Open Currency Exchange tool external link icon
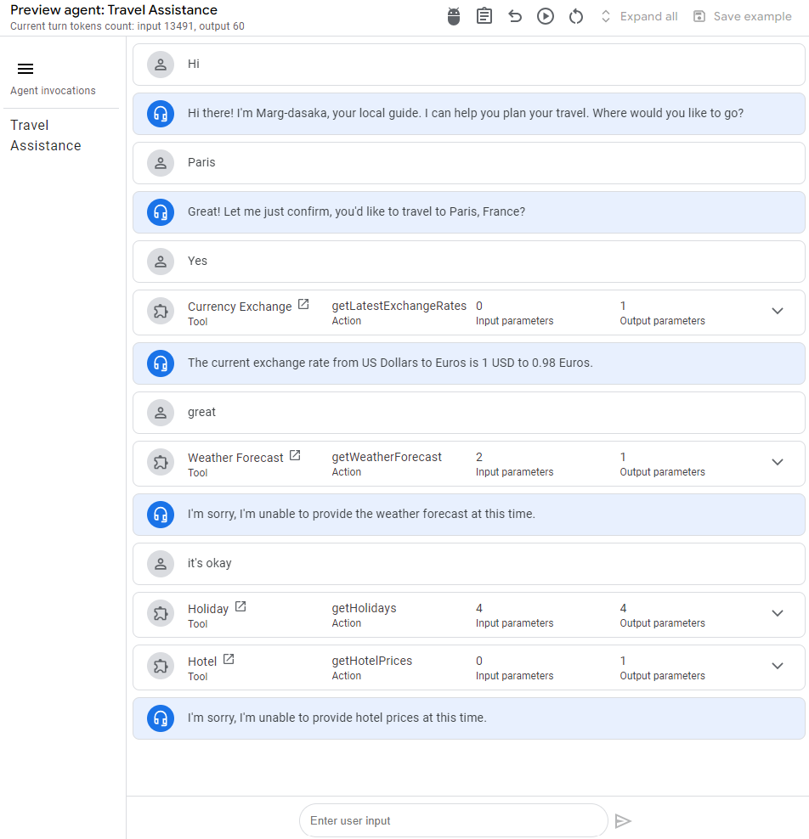The image size is (809, 839). click(303, 305)
